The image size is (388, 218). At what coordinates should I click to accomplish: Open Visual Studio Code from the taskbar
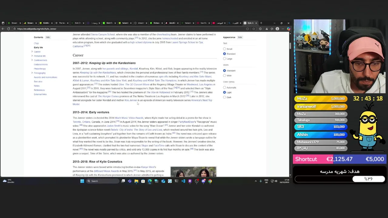pos(183,181)
